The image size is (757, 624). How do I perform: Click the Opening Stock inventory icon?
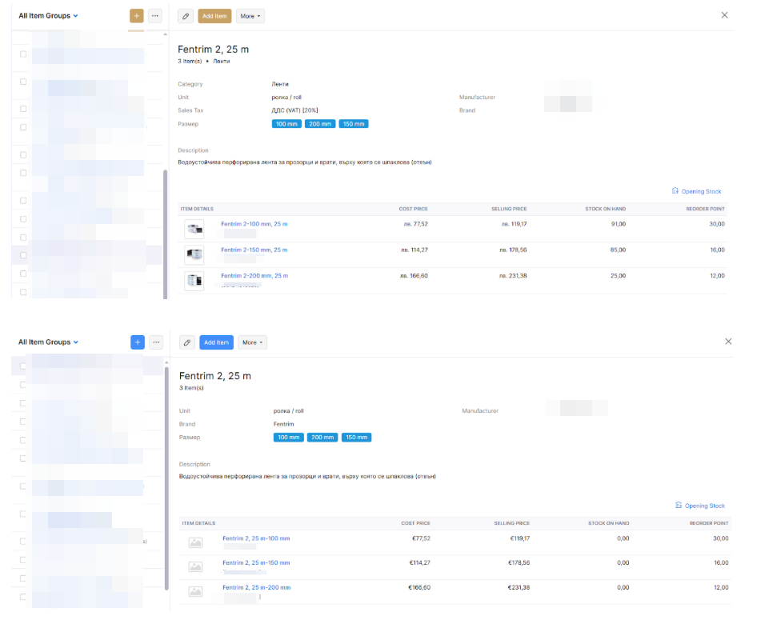click(x=674, y=191)
